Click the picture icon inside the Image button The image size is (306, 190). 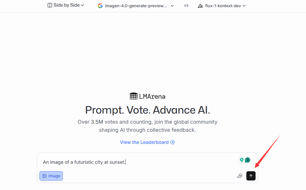click(44, 176)
